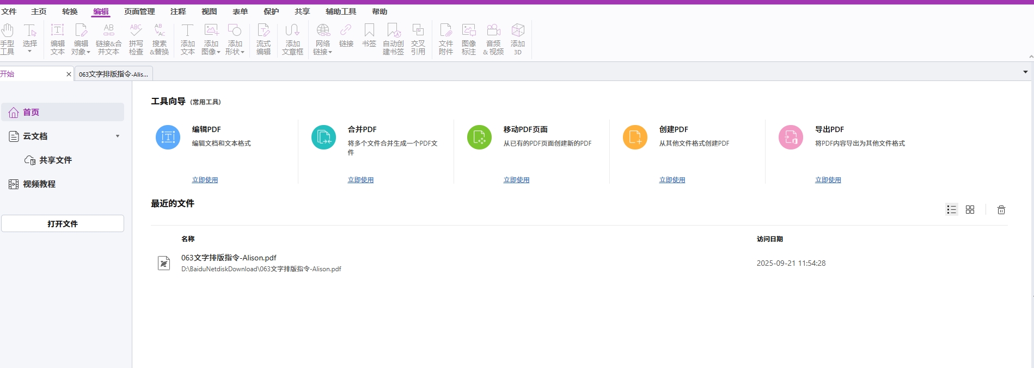
Task: Click access date 2025-09-21 11:54:28
Action: (x=791, y=263)
